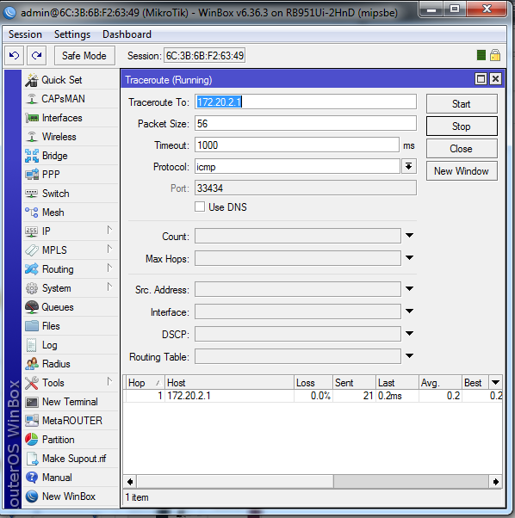Viewport: 515px width, 518px height.
Task: Open the Files folder icon
Action: tap(32, 326)
